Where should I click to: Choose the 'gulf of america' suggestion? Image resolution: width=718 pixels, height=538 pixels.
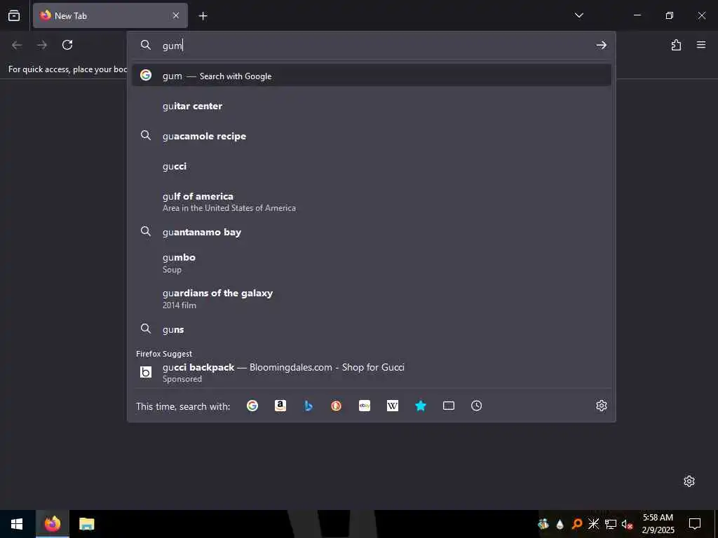point(372,201)
